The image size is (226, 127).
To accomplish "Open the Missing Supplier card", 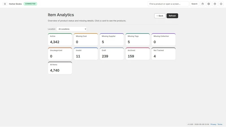I will click(112, 40).
